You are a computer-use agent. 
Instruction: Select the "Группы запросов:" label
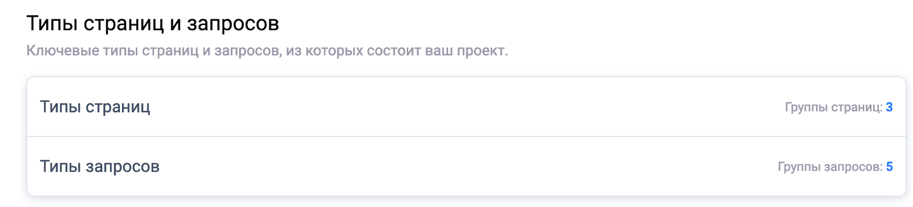pyautogui.click(x=830, y=167)
